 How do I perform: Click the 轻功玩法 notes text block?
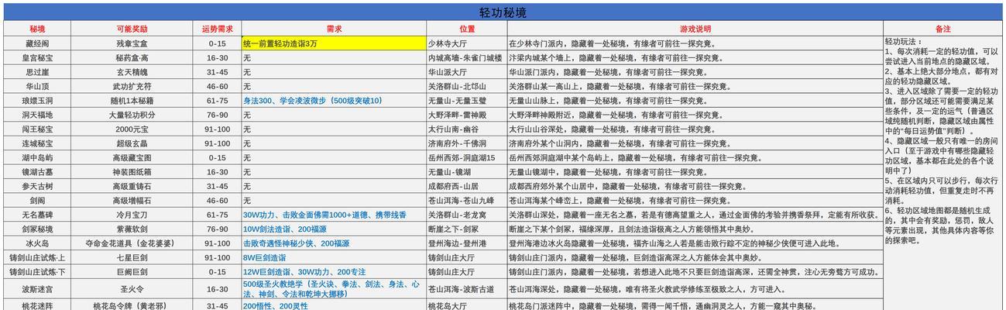tap(942, 139)
